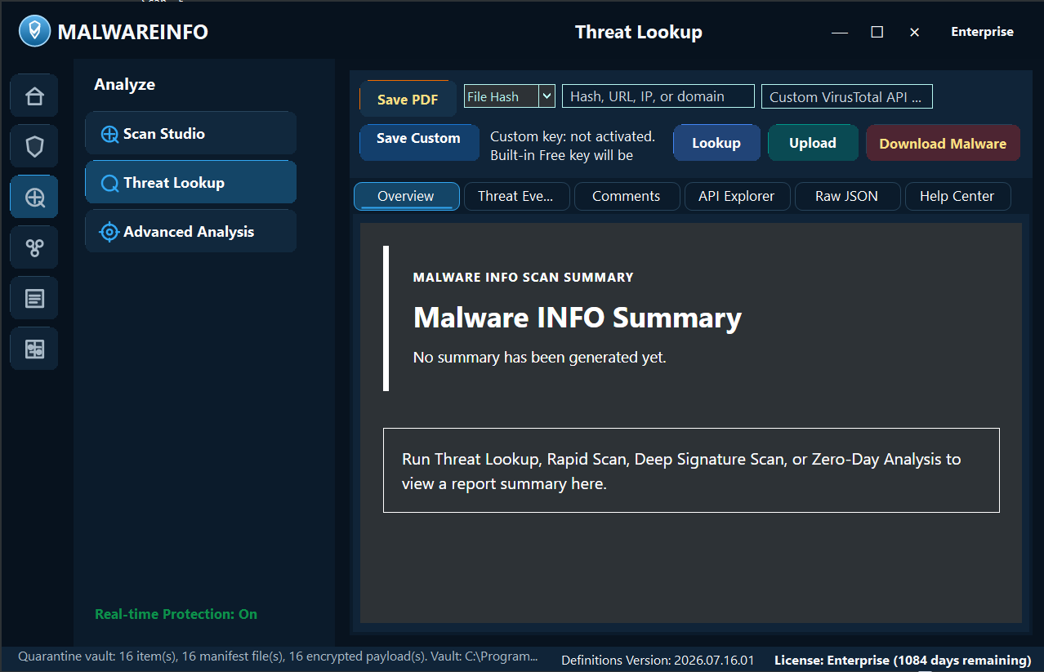Viewport: 1044px width, 672px height.
Task: Open the Protection shield sidebar icon
Action: pyautogui.click(x=34, y=147)
